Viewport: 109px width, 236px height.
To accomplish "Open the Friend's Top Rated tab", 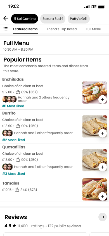I will click(62, 29).
